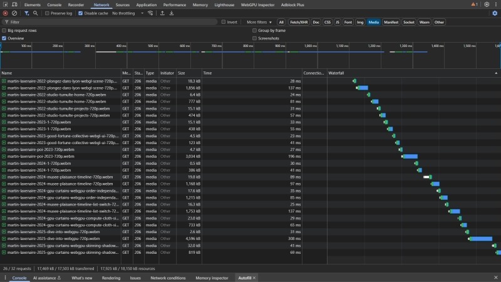Open the network search magnifier
This screenshot has width=501, height=282.
(35, 13)
